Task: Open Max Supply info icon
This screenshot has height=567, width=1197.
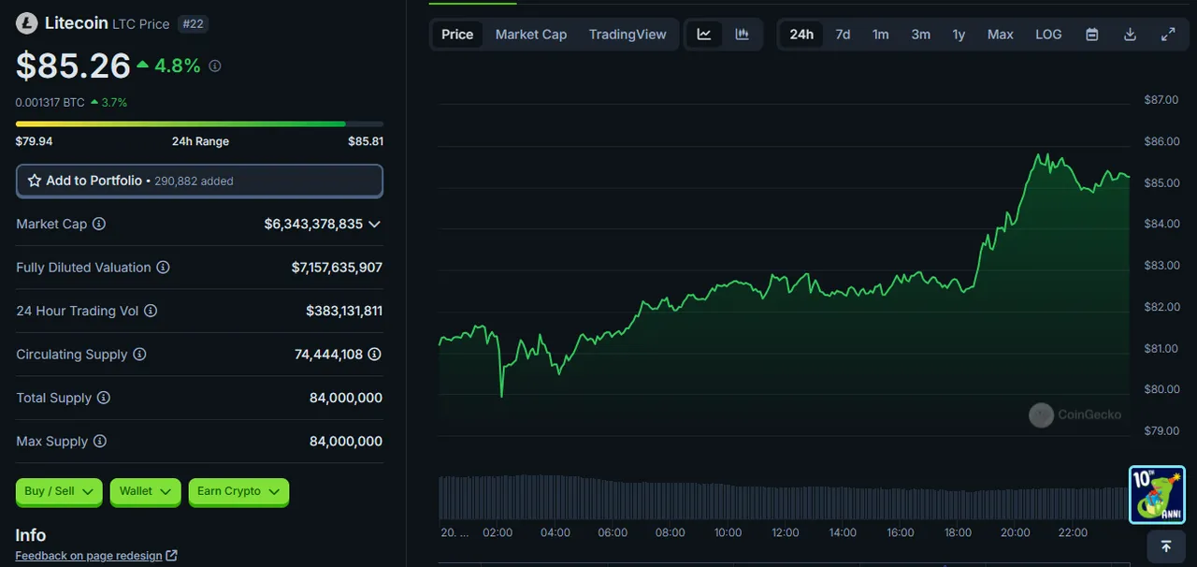Action: point(100,442)
